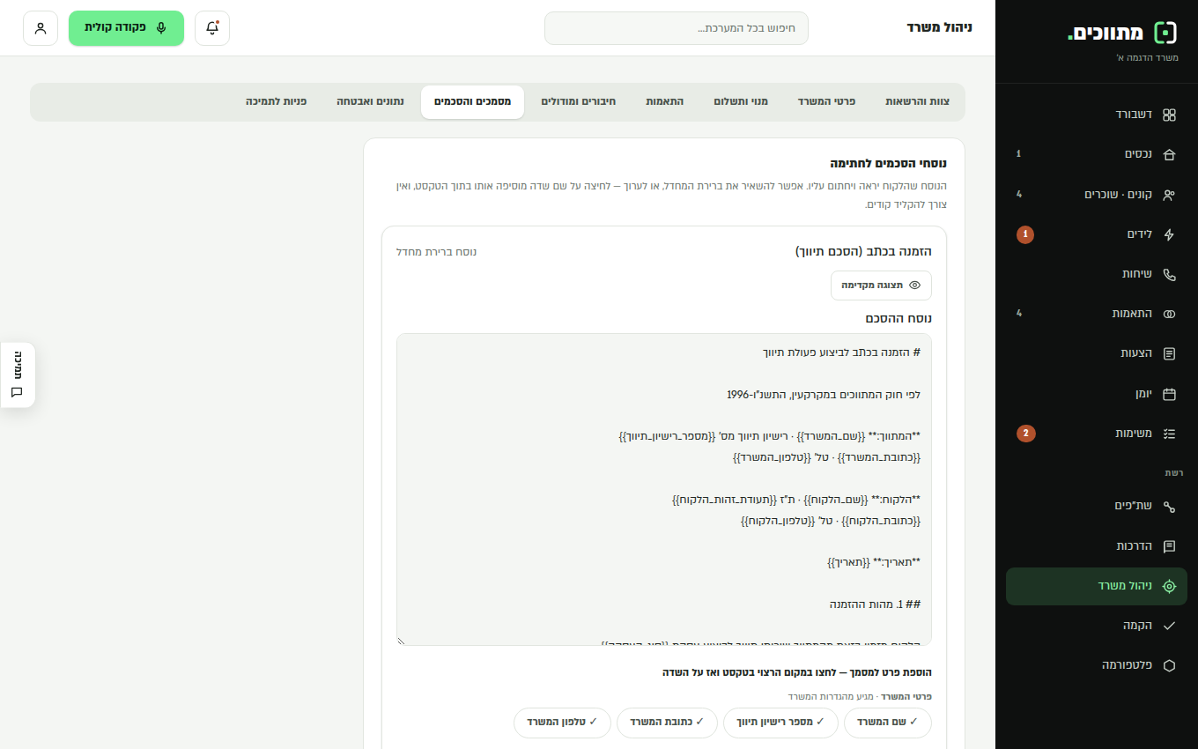Open the מנוי ותשלום tab
The image size is (1198, 749).
pyautogui.click(x=741, y=102)
